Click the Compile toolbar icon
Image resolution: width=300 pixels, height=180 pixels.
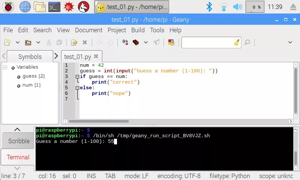pyautogui.click(x=125, y=42)
